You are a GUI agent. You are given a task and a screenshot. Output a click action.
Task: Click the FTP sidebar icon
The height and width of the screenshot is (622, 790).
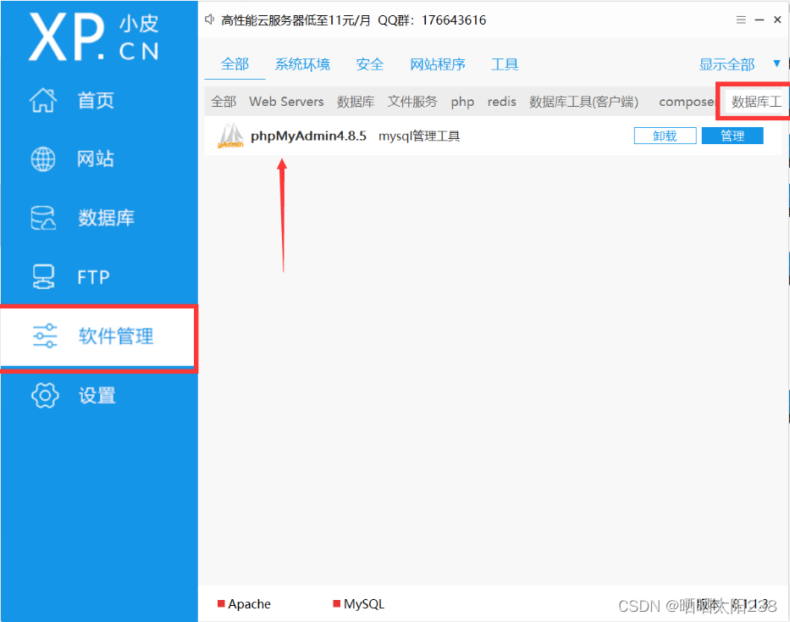(x=76, y=276)
